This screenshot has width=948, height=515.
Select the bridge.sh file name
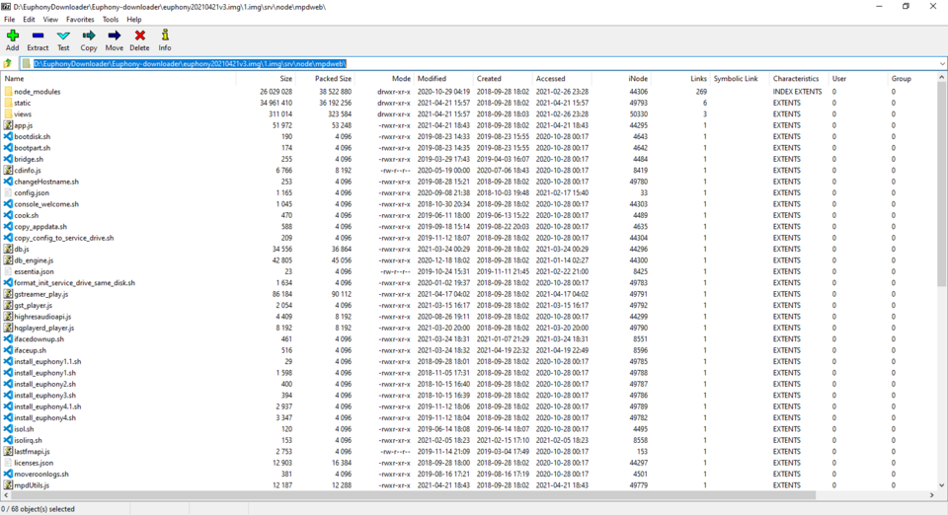coord(29,160)
